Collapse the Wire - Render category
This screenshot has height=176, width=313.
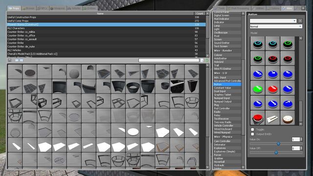coord(223,51)
